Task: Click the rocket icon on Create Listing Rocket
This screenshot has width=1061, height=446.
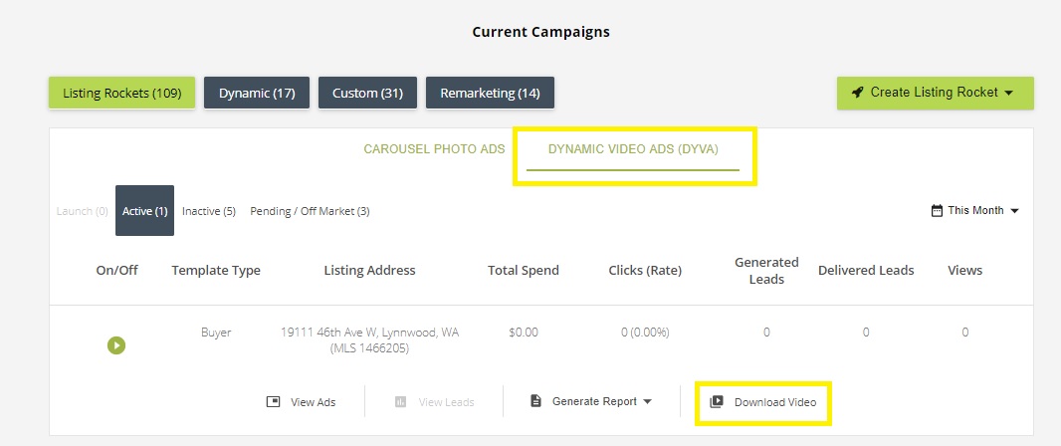Action: point(857,93)
